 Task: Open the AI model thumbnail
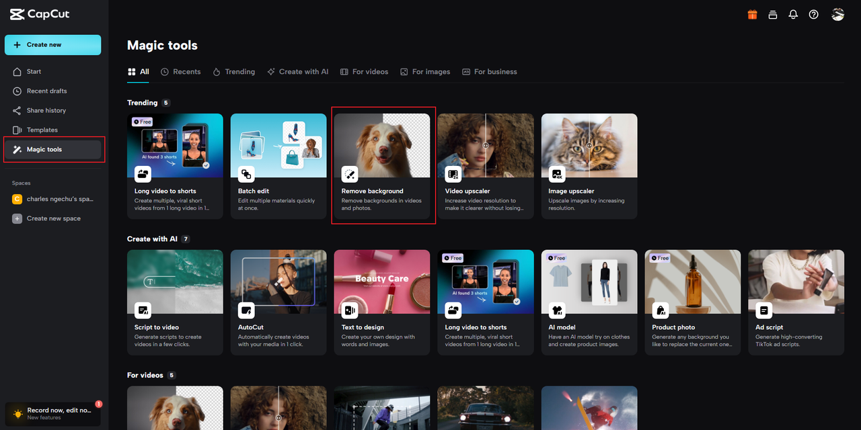click(x=589, y=282)
